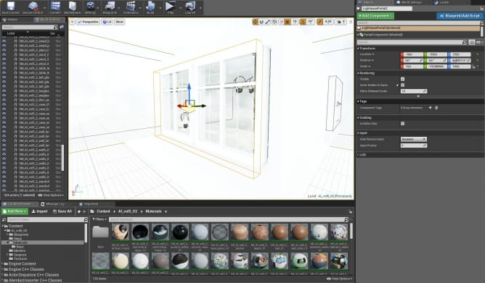
Task: Click the Build toolbar icon
Action: pyautogui.click(x=150, y=7)
